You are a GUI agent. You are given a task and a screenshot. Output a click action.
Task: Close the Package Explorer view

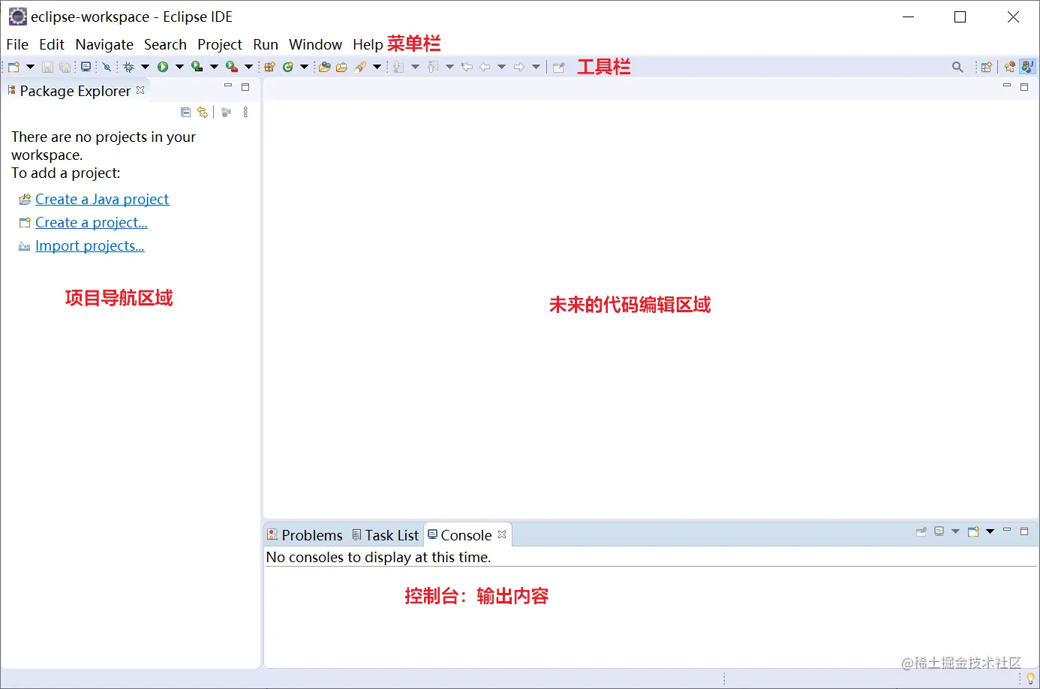click(140, 90)
